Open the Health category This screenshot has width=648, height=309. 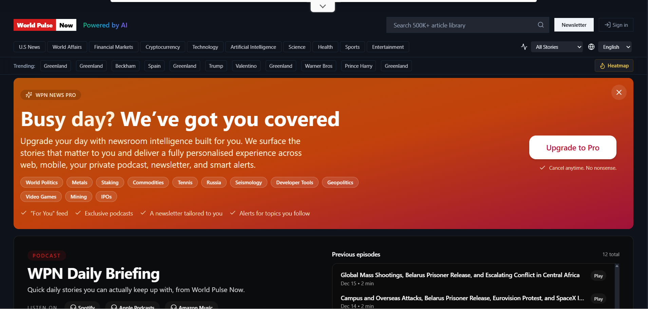[x=325, y=47]
